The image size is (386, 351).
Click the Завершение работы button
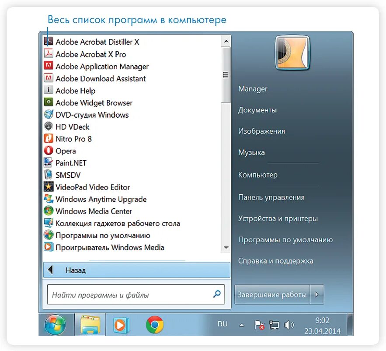(272, 294)
